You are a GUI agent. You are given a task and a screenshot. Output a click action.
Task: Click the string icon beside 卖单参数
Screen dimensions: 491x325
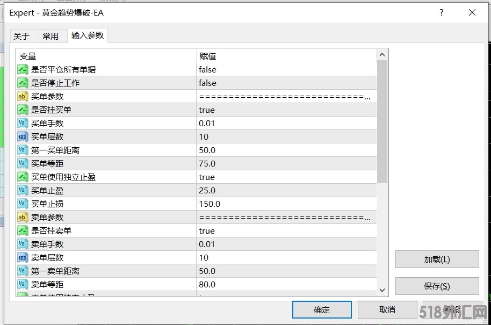(23, 217)
